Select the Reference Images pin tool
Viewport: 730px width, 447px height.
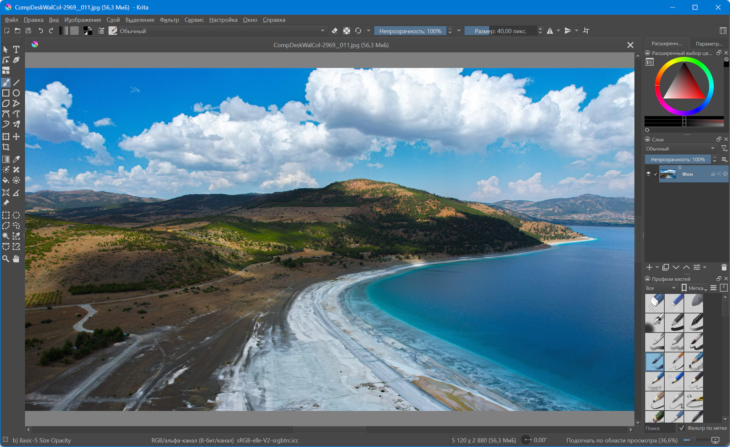coord(6,203)
